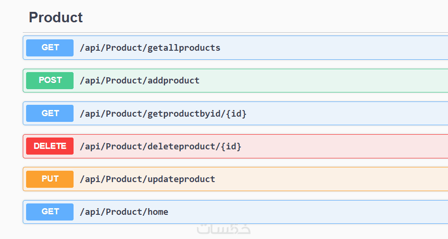Expand the /api/Product/getproductbyid/{id} endpoint
Viewport: 448px width, 239px height.
tap(163, 114)
